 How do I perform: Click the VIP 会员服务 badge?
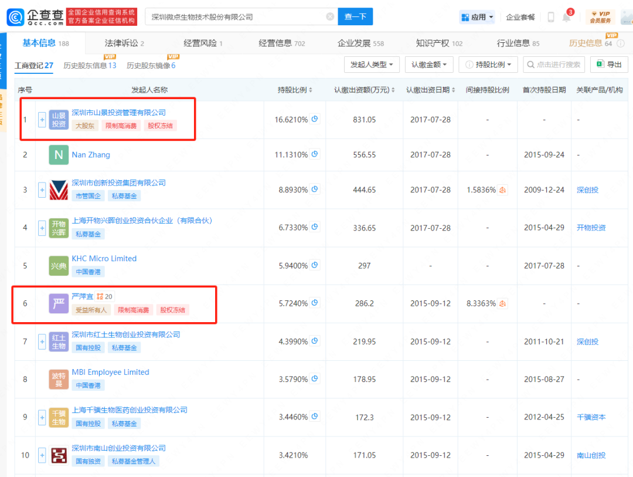pyautogui.click(x=599, y=17)
